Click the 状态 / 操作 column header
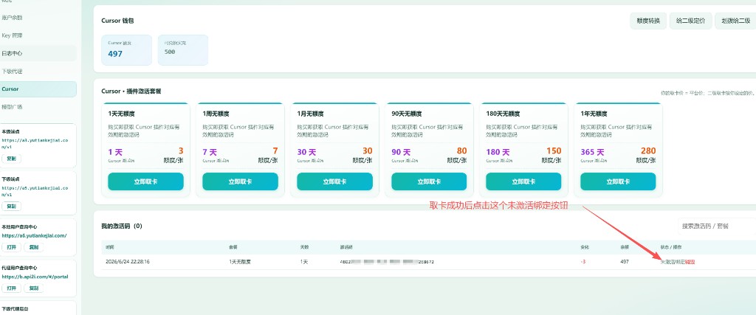 [670, 247]
